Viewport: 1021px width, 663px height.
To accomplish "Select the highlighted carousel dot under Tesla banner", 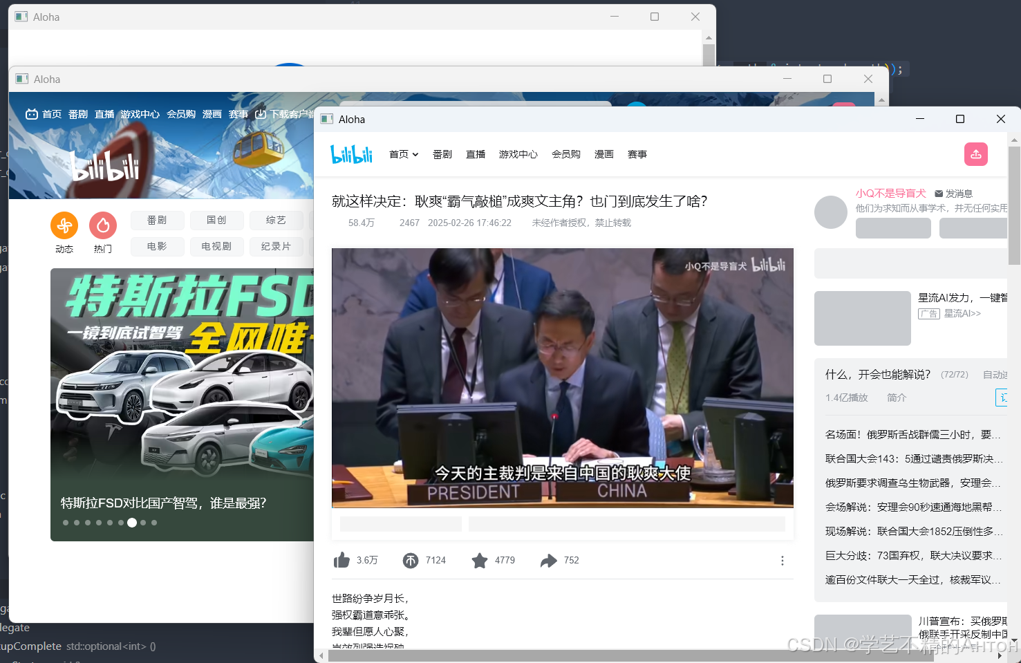I will pos(132,523).
